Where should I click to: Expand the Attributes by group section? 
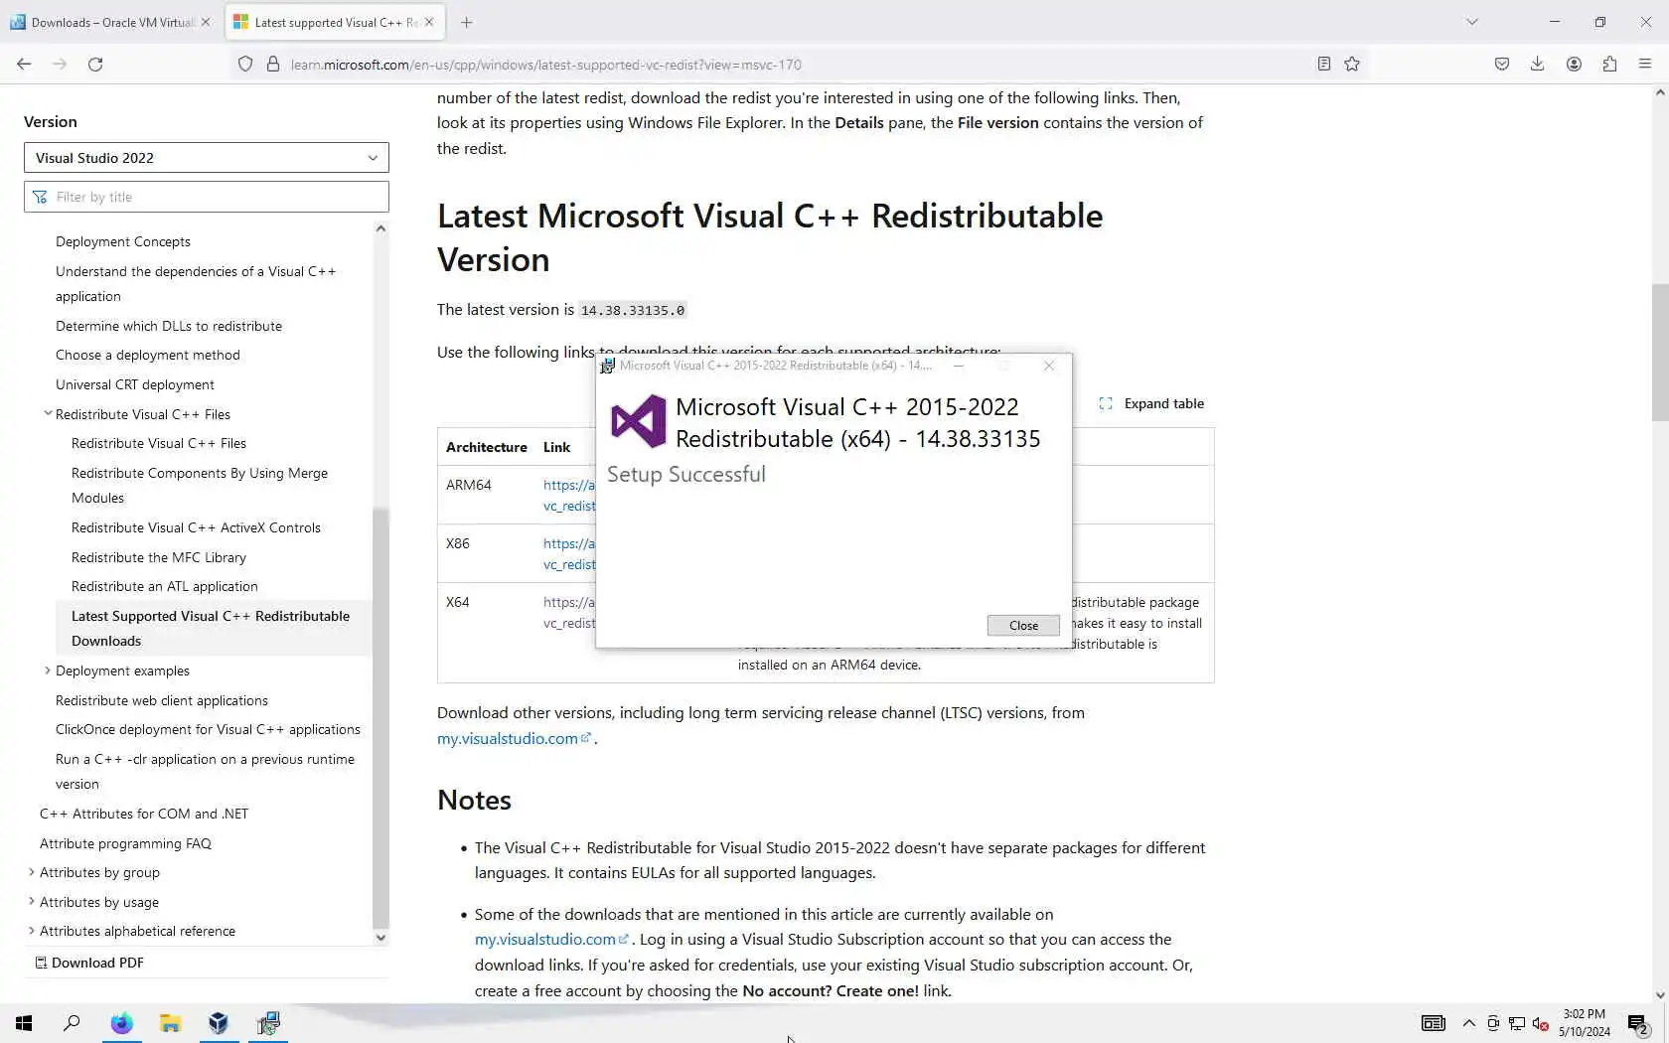click(32, 872)
